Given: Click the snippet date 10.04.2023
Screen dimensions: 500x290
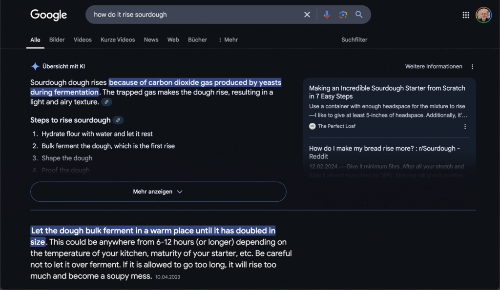Looking at the screenshot, I should pyautogui.click(x=168, y=277).
